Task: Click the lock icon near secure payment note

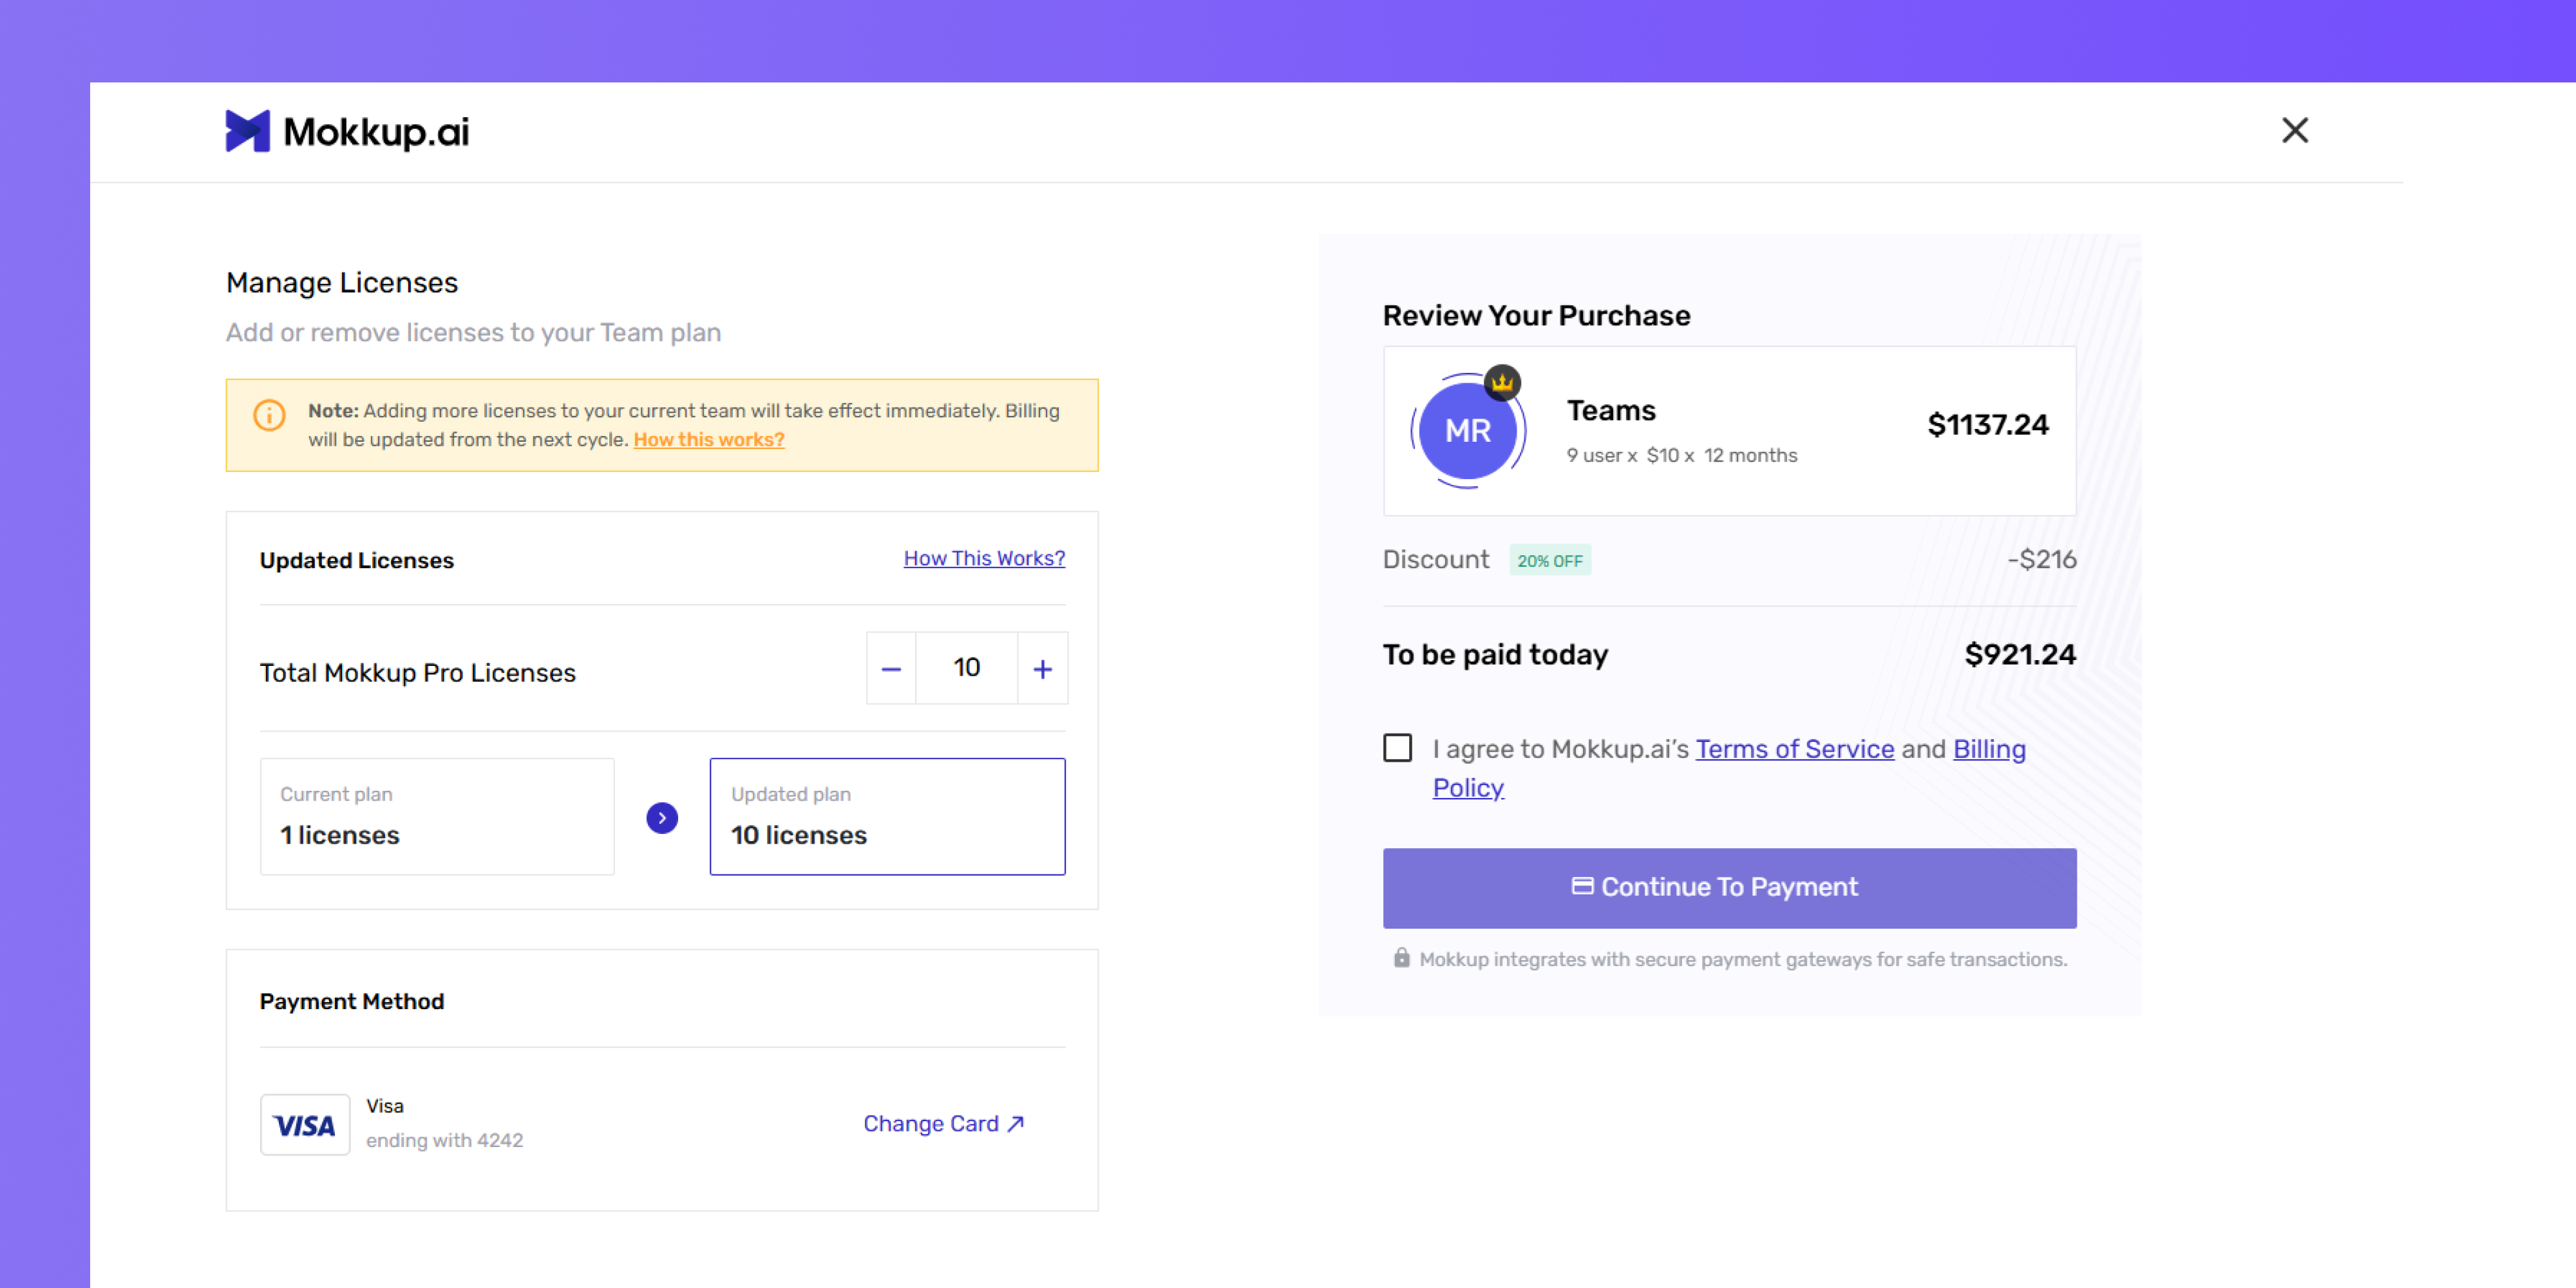Action: tap(1401, 958)
